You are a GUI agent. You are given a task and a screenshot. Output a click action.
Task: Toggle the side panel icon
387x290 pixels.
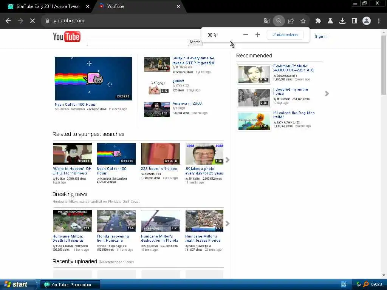[x=354, y=21]
